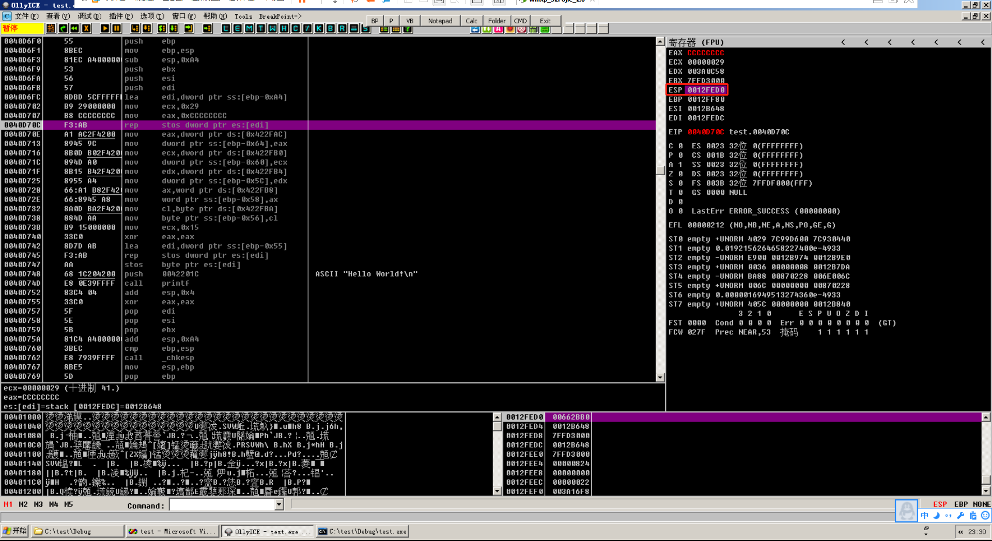The height and width of the screenshot is (541, 992).
Task: Select the A auxiliary flag value
Action: click(x=680, y=165)
